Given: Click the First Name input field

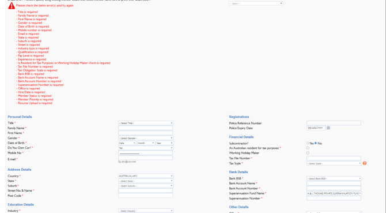Looking at the screenshot, I should 146,133.
